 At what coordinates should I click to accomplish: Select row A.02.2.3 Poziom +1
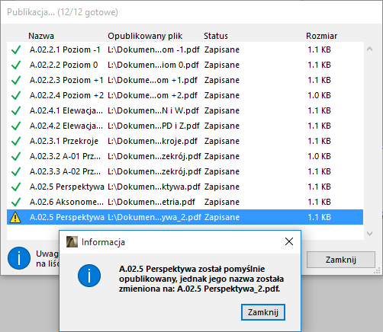click(x=185, y=80)
